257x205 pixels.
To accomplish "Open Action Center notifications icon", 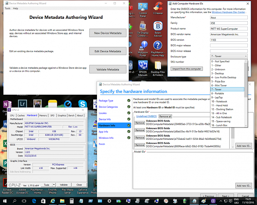I will click(231, 201).
